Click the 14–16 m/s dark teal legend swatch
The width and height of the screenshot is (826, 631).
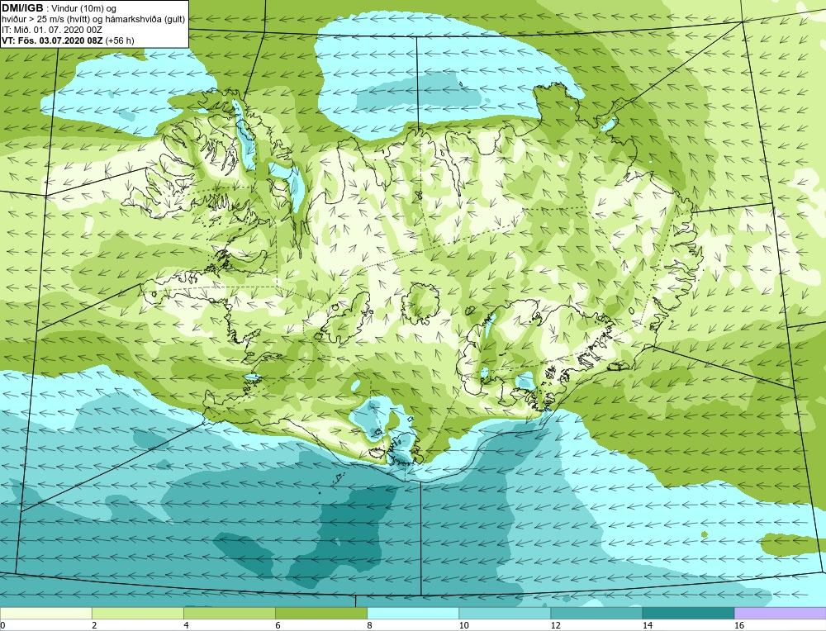[687, 613]
